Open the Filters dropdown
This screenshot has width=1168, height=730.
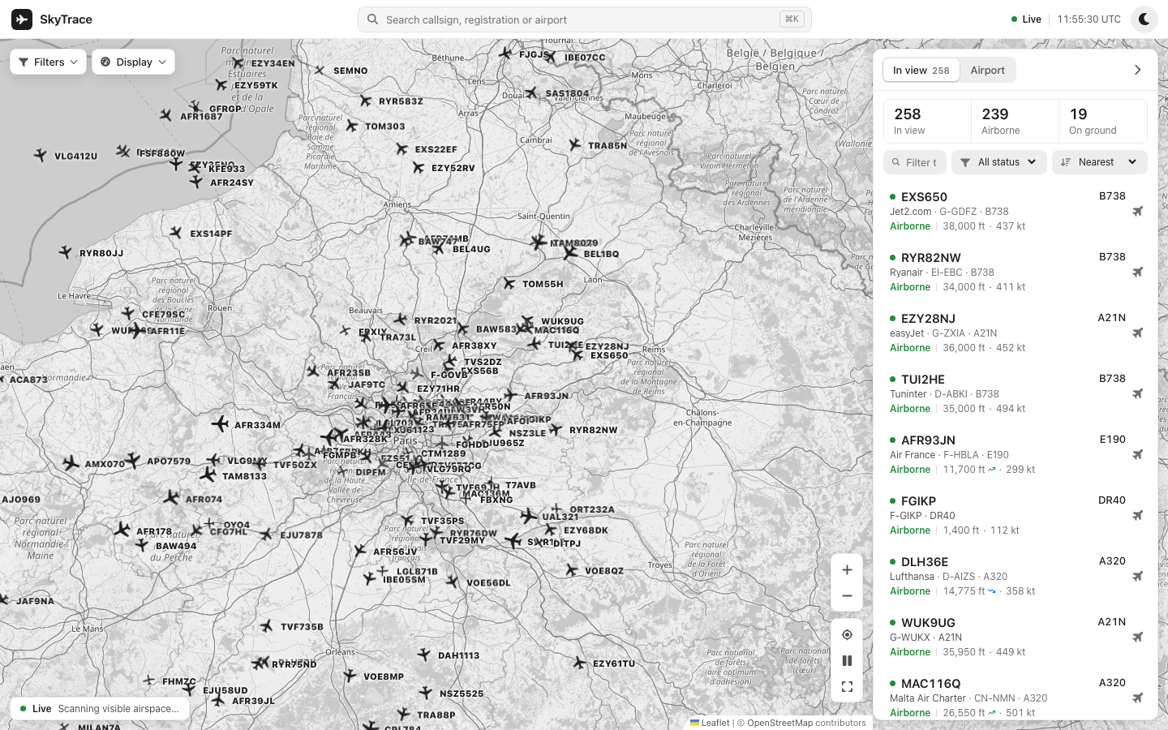49,62
